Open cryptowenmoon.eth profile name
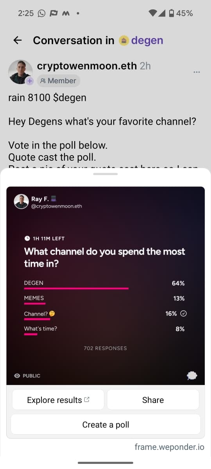Viewport: 211px width, 469px height. coord(87,66)
